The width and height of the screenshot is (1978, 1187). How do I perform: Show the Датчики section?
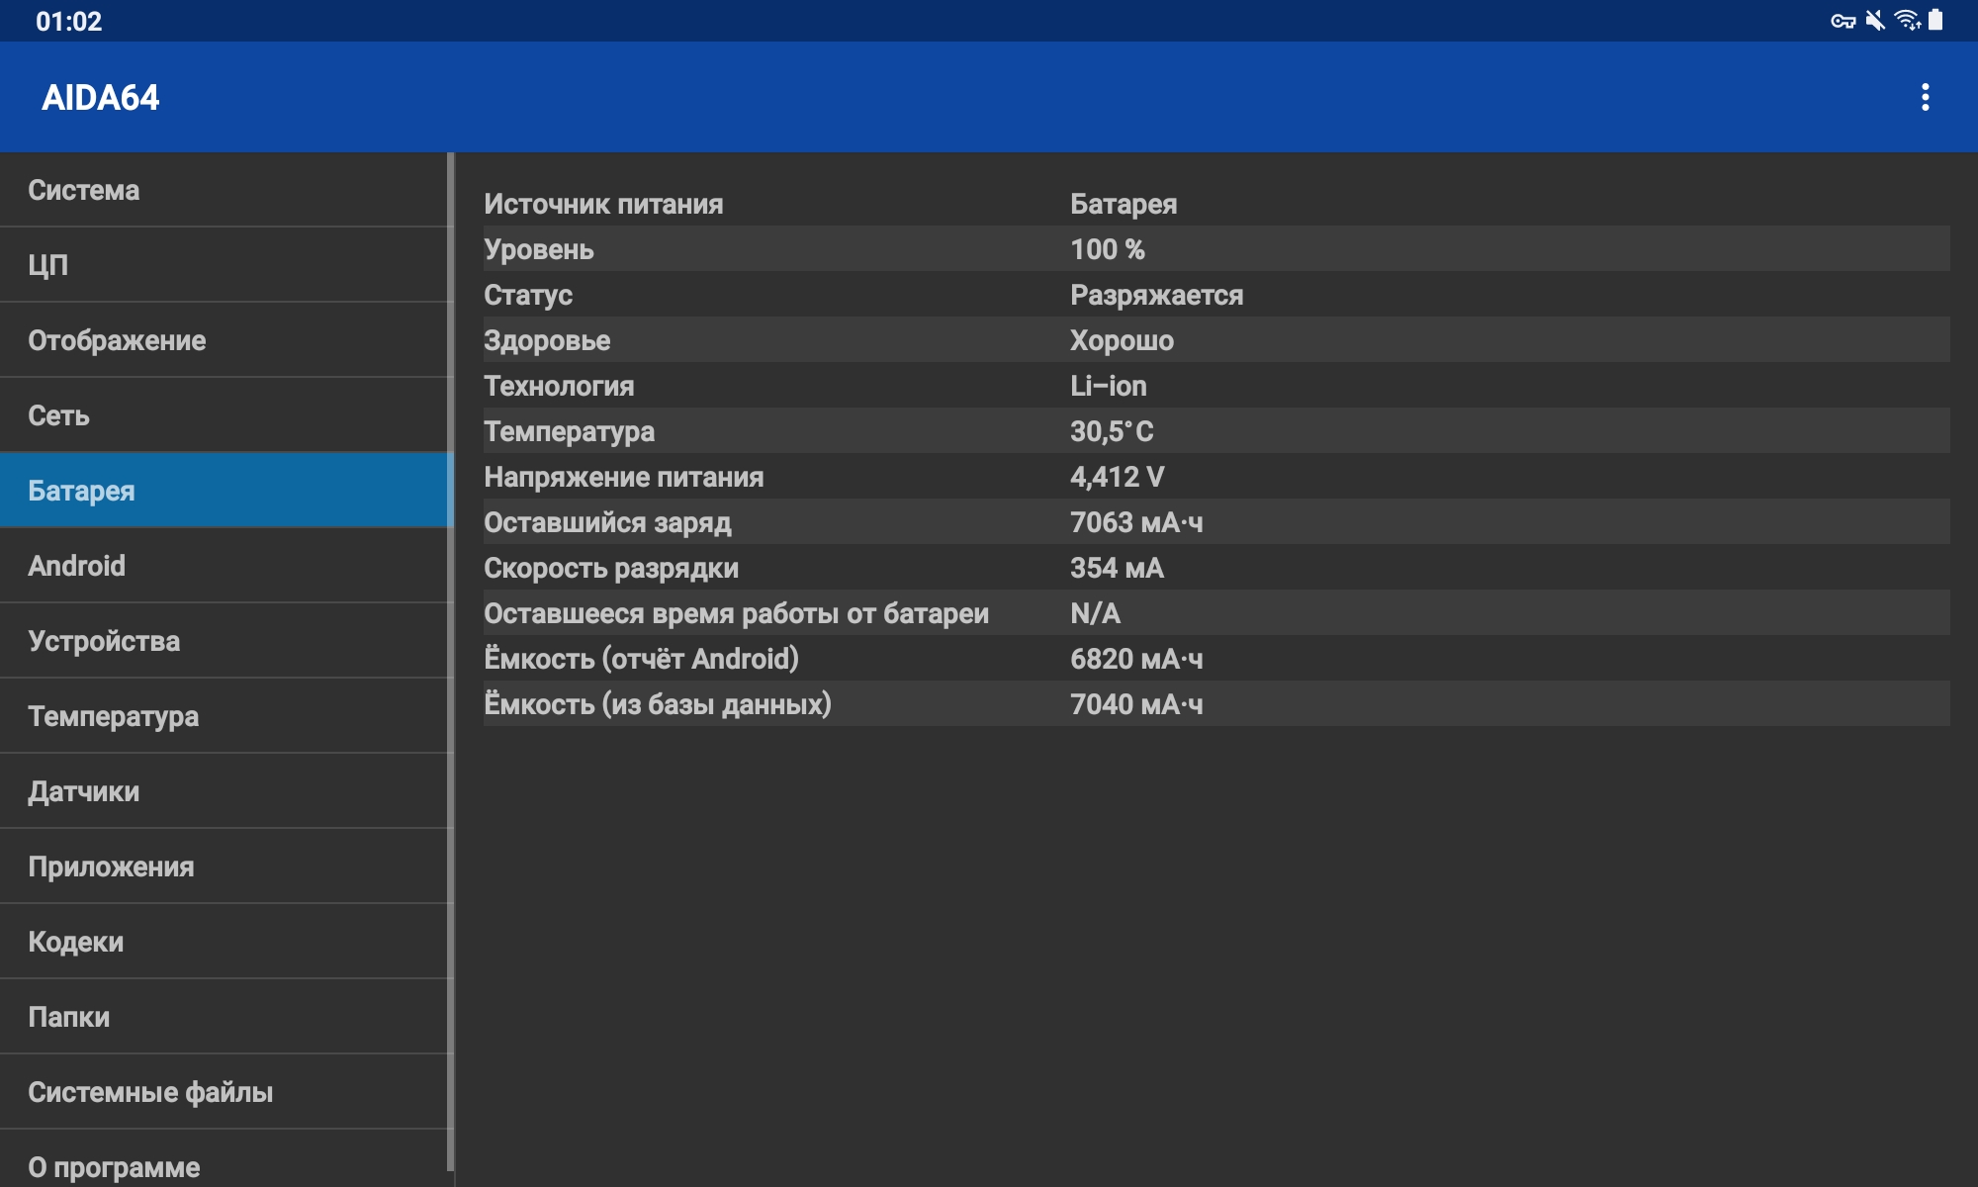click(x=225, y=791)
